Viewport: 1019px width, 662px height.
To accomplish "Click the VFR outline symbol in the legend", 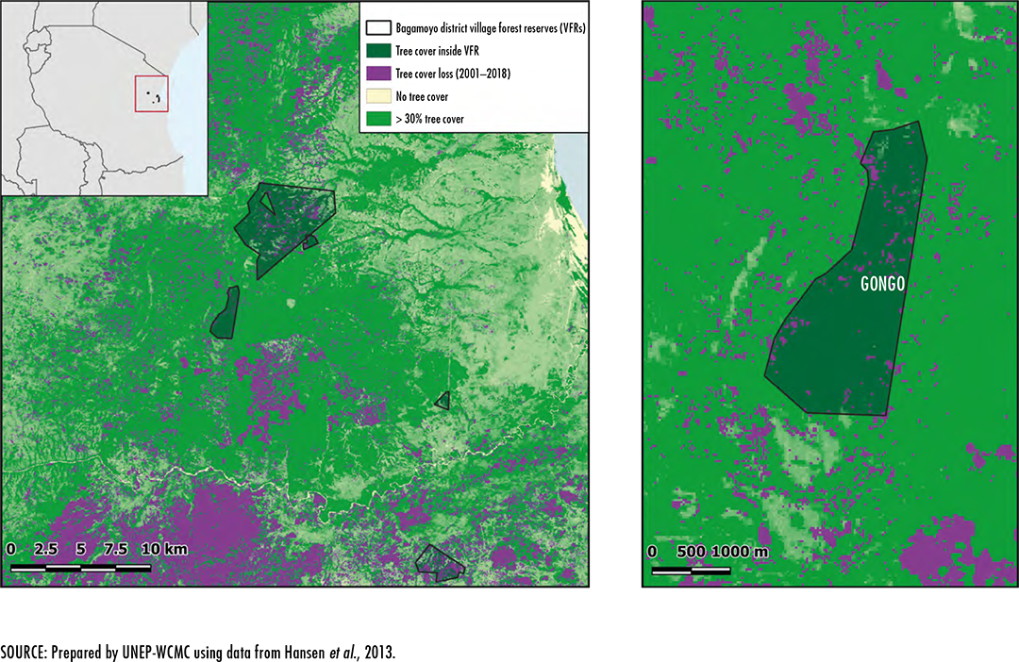I will (x=378, y=29).
